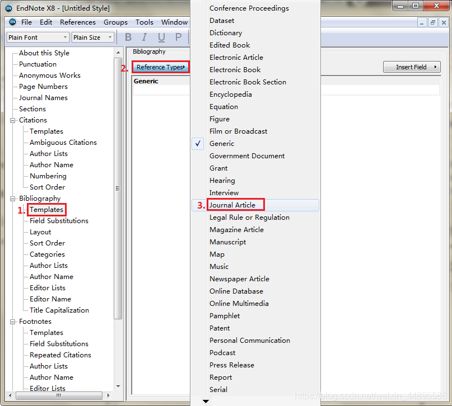Image resolution: width=452 pixels, height=406 pixels.
Task: Collapse the Footnotes tree node
Action: 13,322
